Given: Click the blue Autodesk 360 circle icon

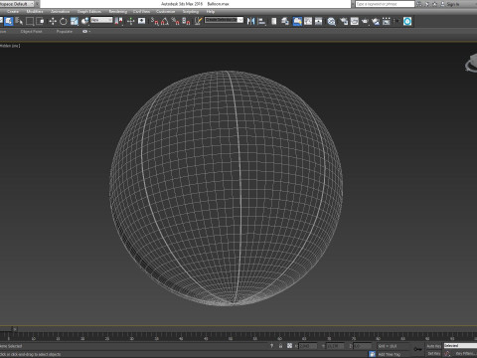Looking at the screenshot, I should tap(407, 21).
